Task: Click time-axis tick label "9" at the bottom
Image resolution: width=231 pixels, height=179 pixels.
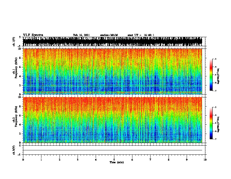Action: click(187, 160)
